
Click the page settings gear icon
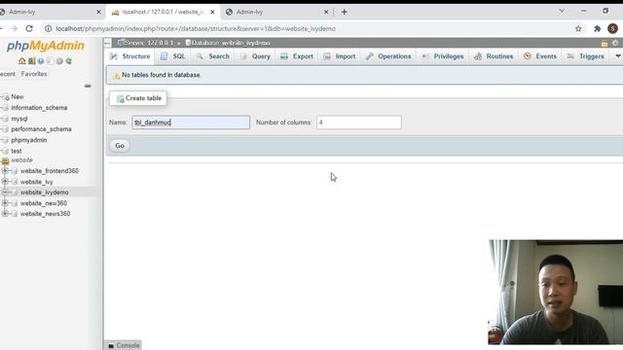(615, 43)
